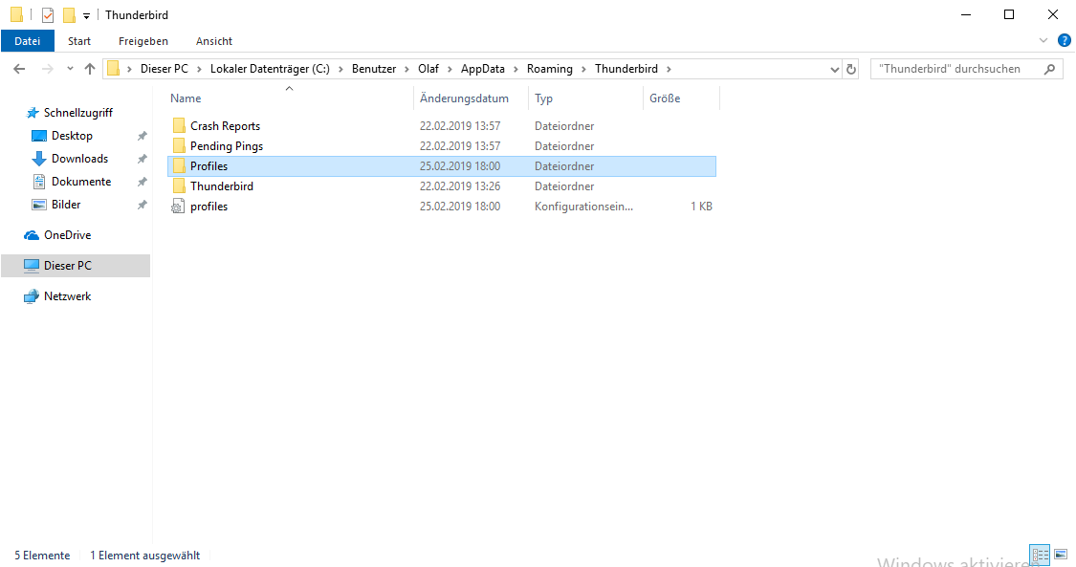The image size is (1076, 567).
Task: Select Schnellzugriff in the navigation pane
Action: coord(78,113)
